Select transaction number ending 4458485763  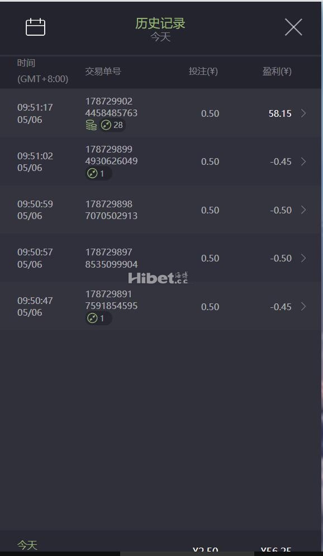pos(111,107)
